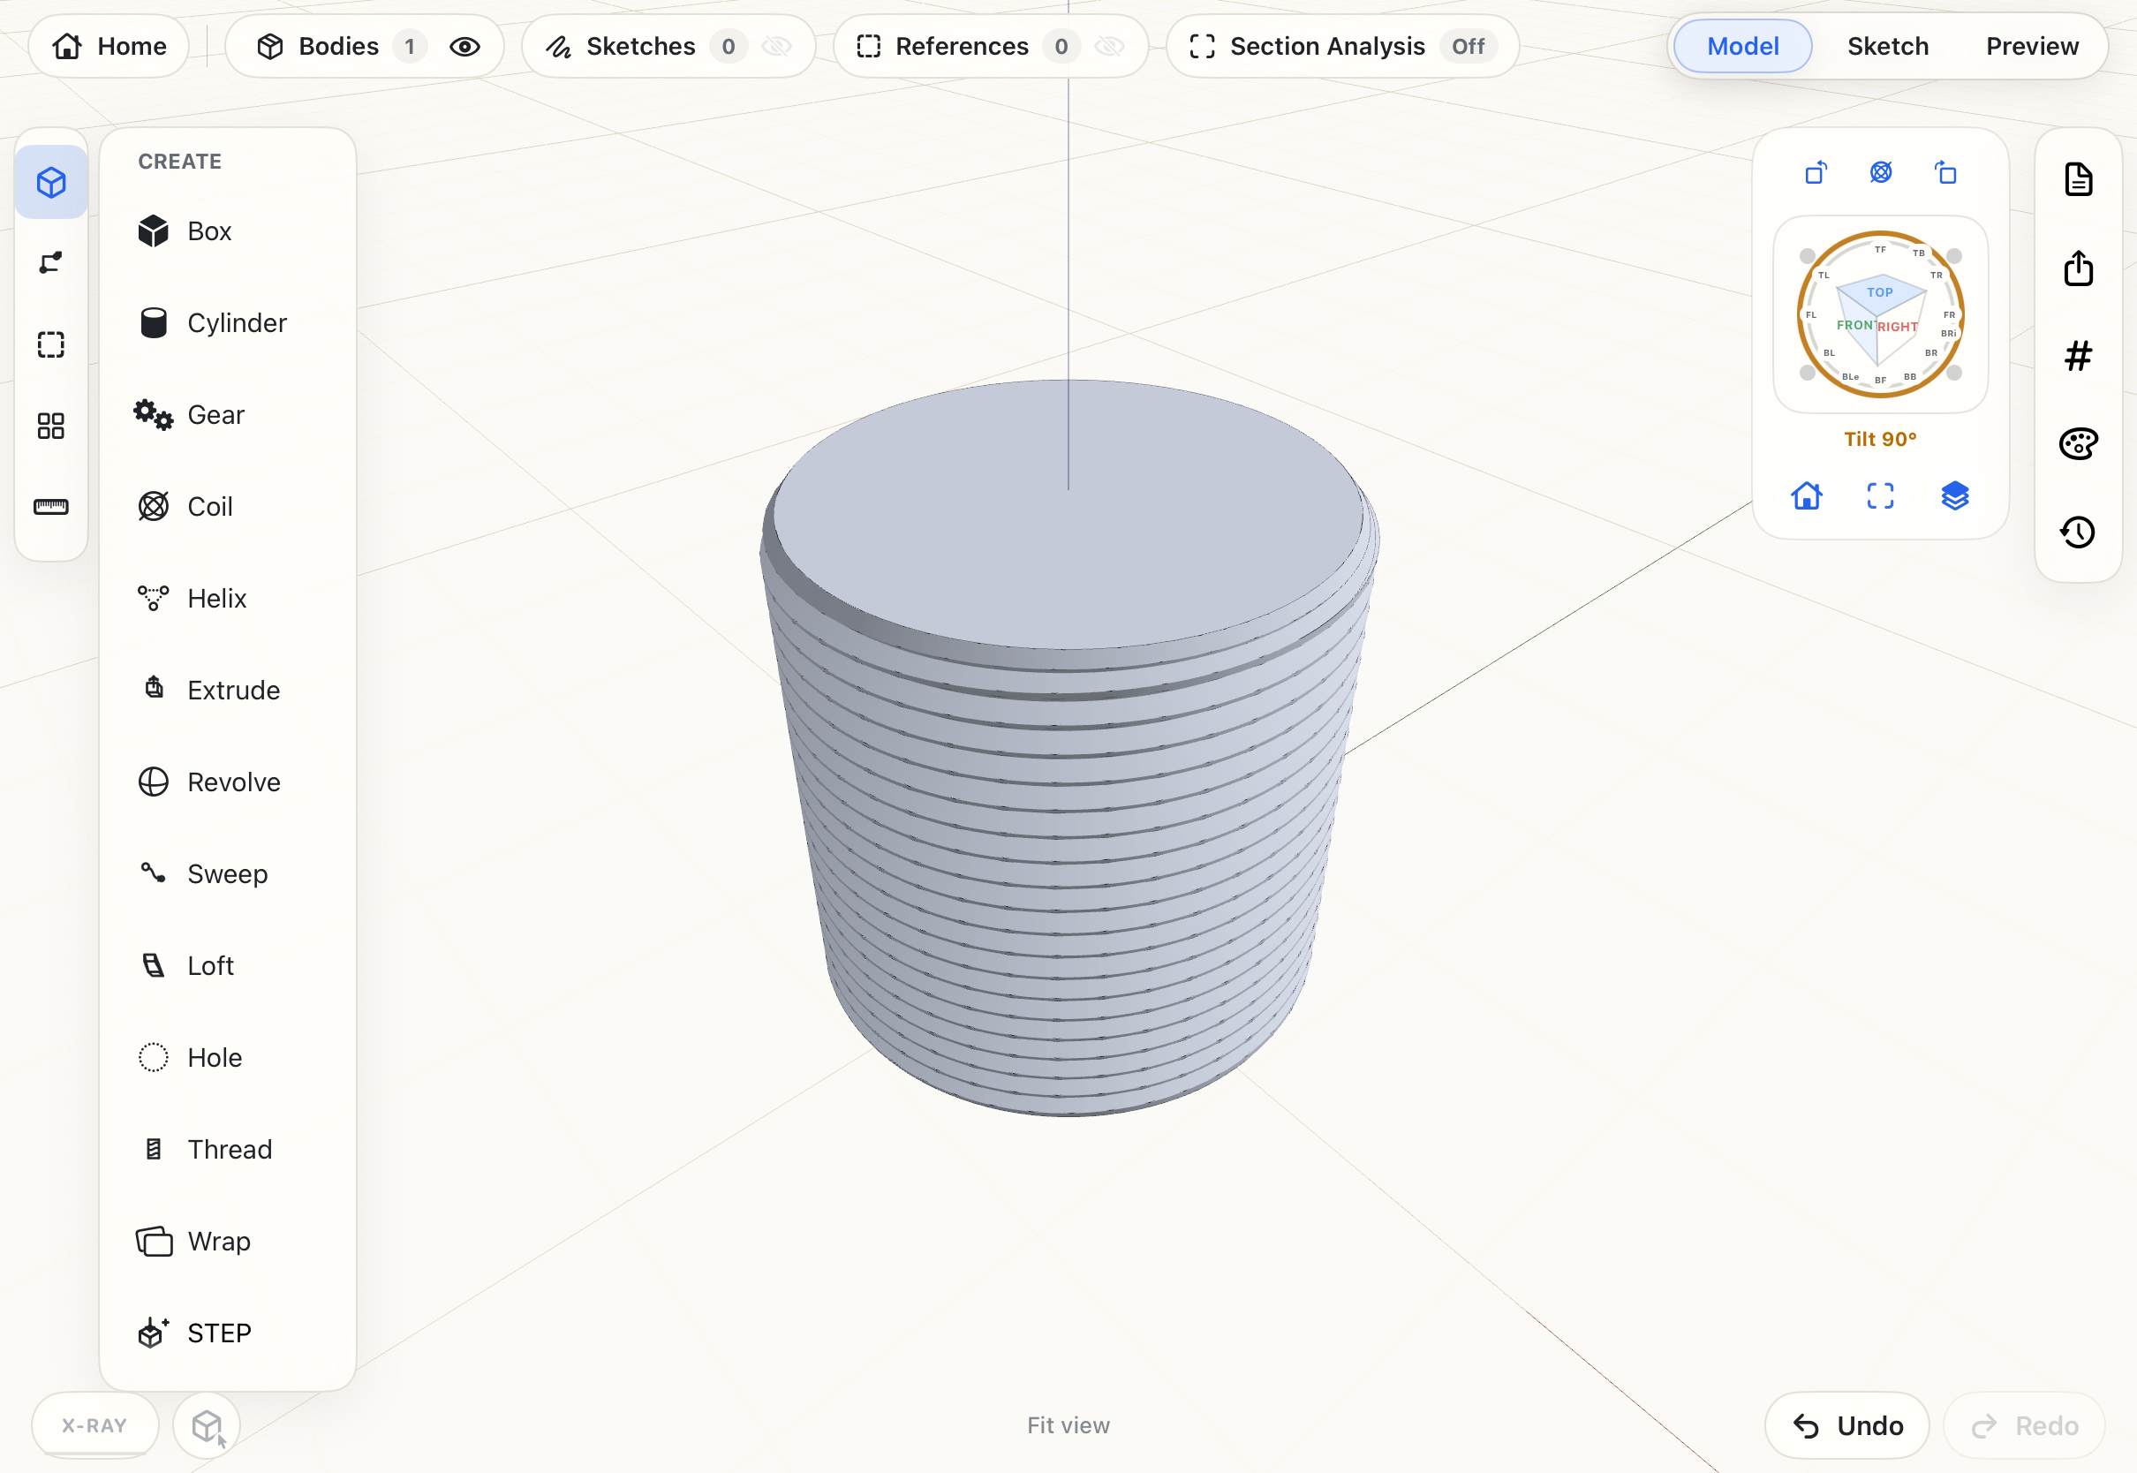
Task: Open the history clock icon
Action: 2078,532
